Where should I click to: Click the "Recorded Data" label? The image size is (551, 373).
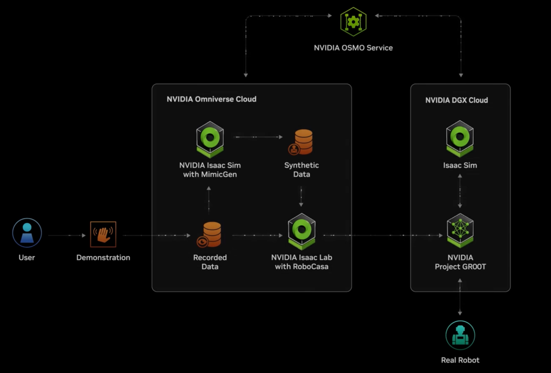coord(210,262)
